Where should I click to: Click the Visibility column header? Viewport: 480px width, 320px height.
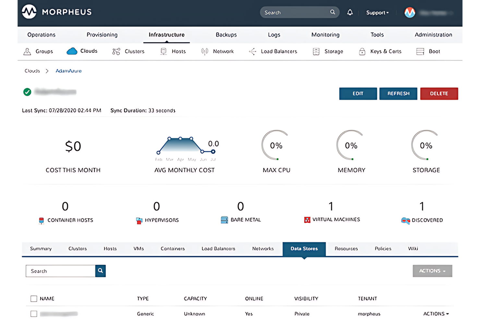coord(306,299)
